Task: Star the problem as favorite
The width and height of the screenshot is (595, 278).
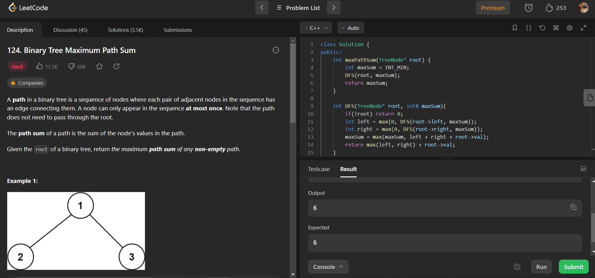Action: 99,66
